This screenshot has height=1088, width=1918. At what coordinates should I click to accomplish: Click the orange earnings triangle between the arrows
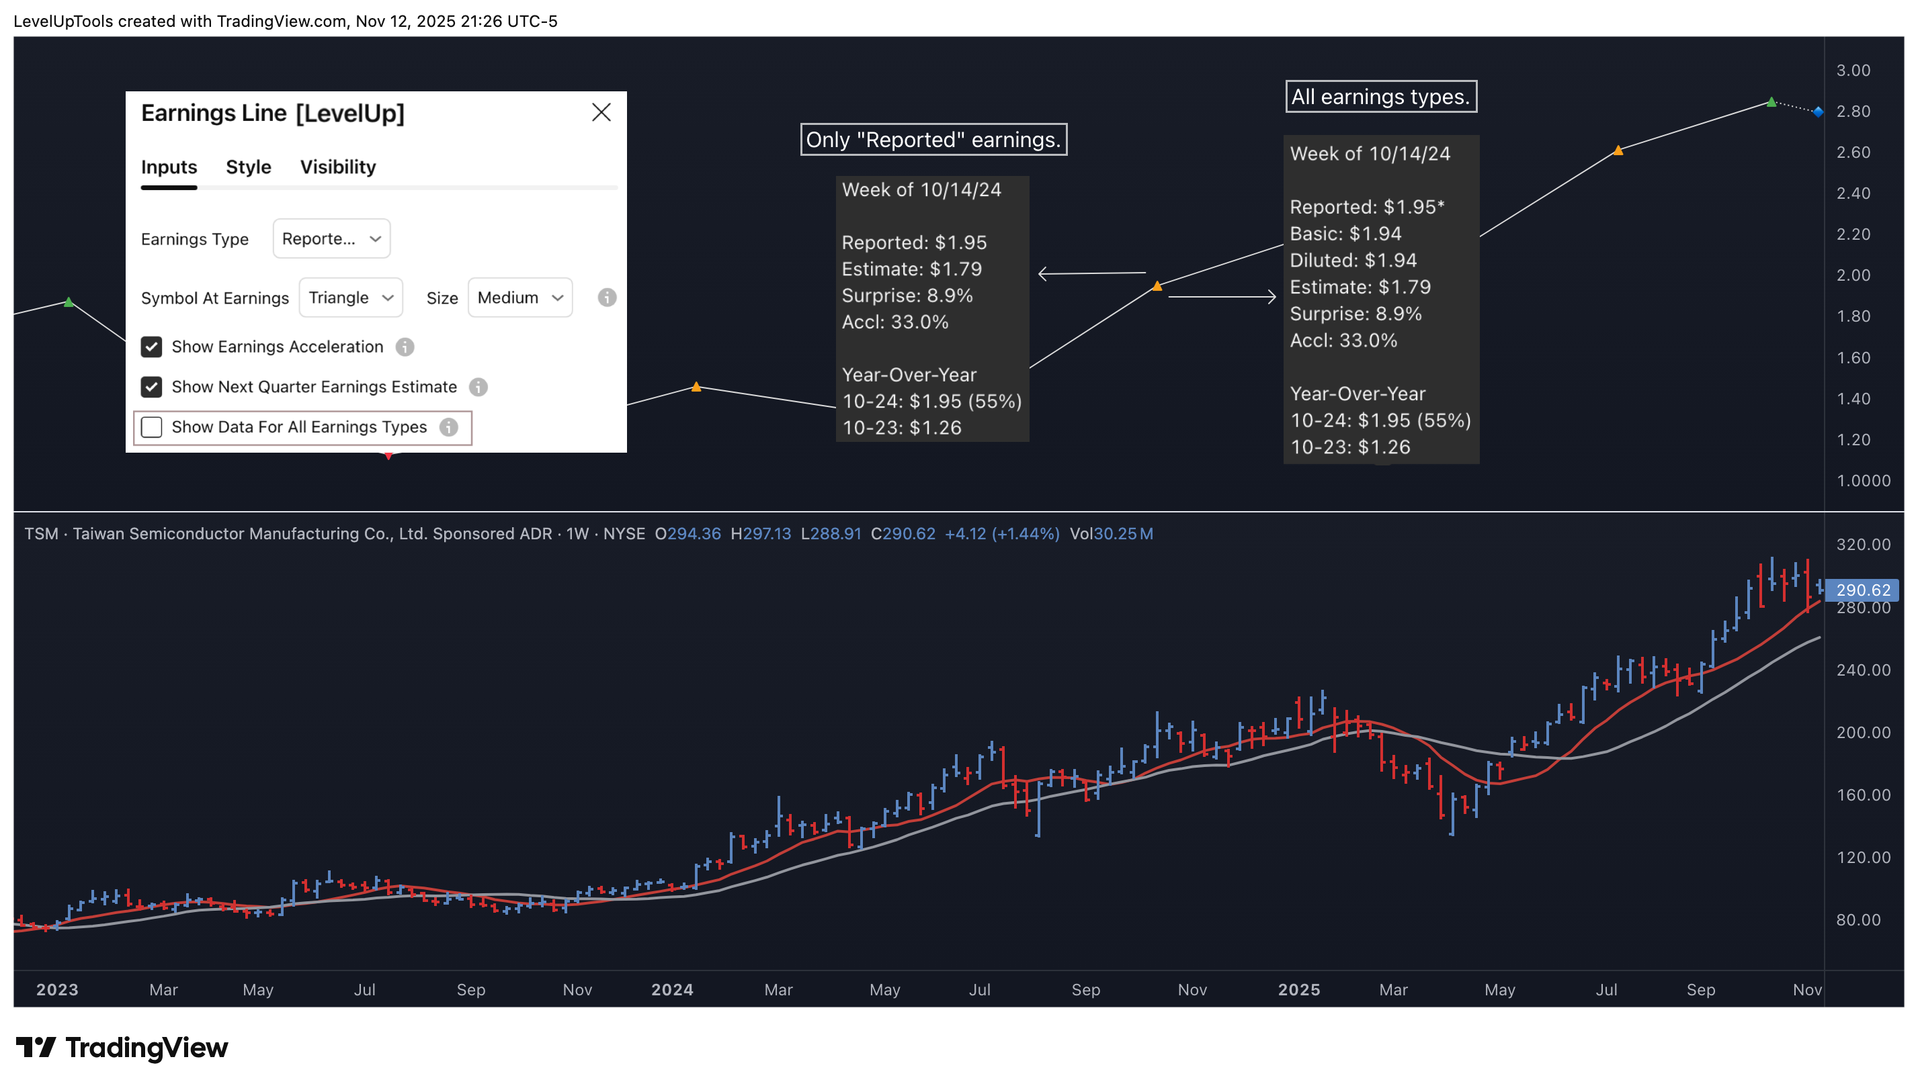point(1157,286)
